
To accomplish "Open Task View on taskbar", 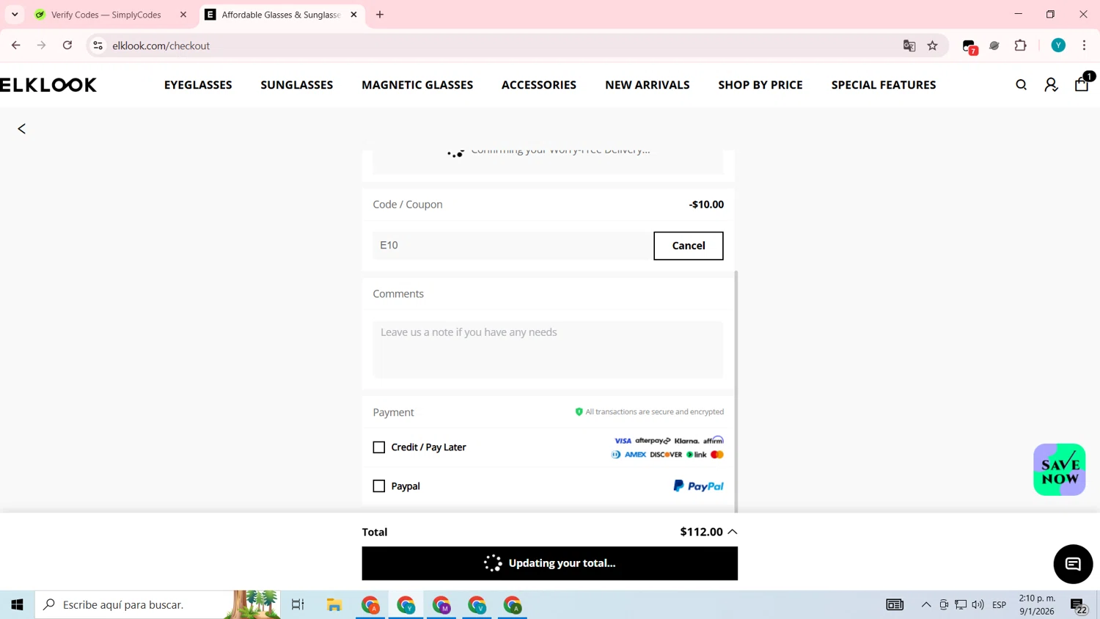I will (x=298, y=605).
